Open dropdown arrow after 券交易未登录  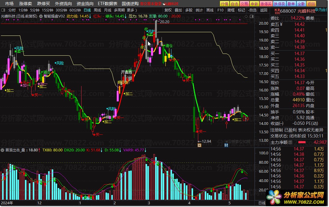coord(164,4)
